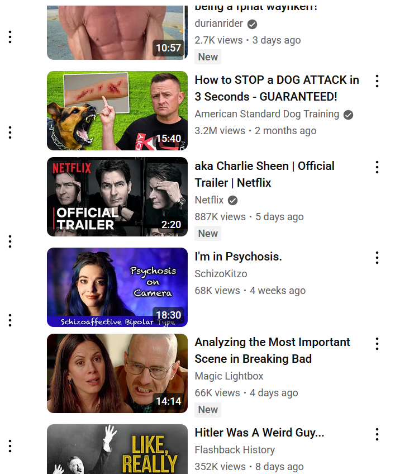Image resolution: width=395 pixels, height=474 pixels.
Task: Visit the Flashback History channel
Action: (235, 449)
